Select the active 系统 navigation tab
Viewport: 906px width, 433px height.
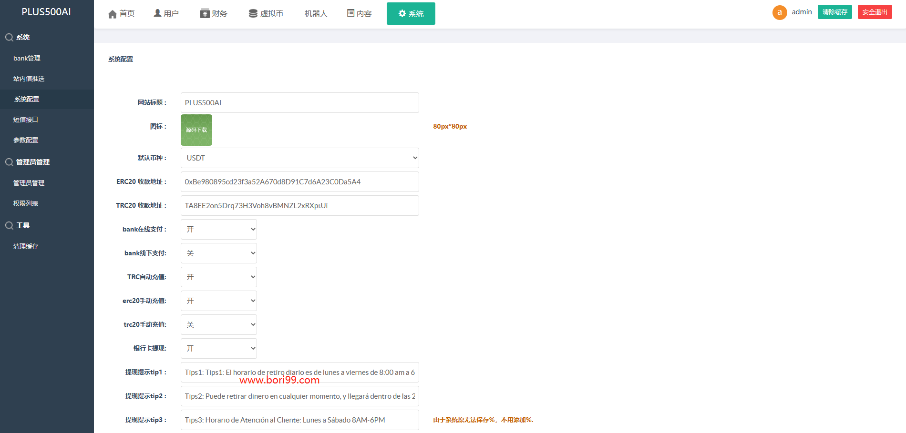click(x=411, y=14)
